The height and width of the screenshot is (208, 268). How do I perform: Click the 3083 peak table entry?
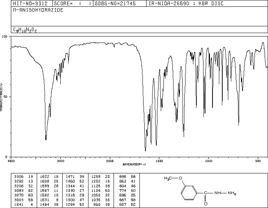click(24, 190)
